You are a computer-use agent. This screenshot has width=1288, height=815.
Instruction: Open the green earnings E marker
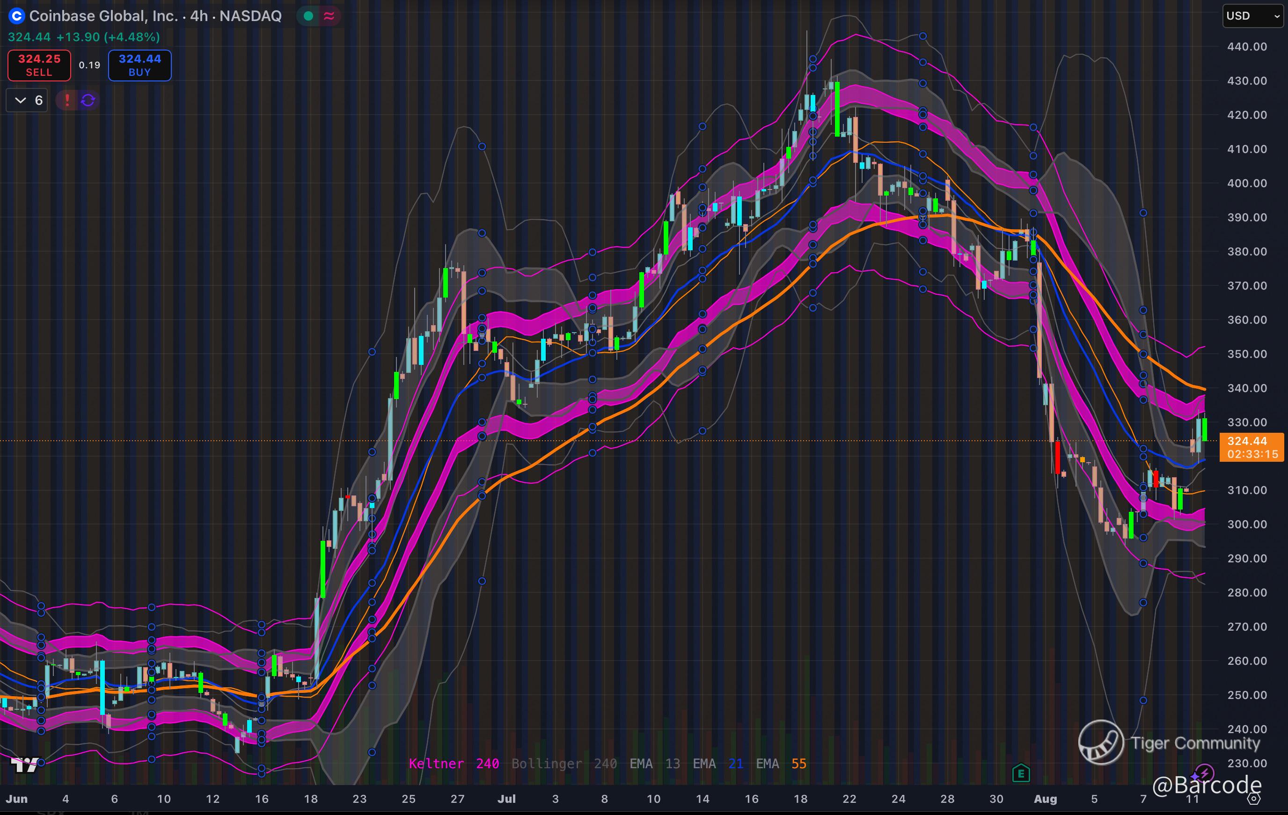(x=1021, y=773)
